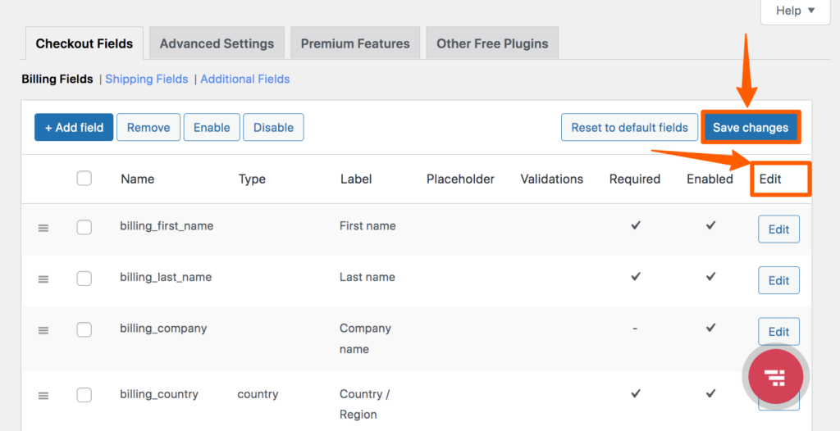The height and width of the screenshot is (431, 840).
Task: Click drag handle icon for billing_last_name
Action: 43,279
